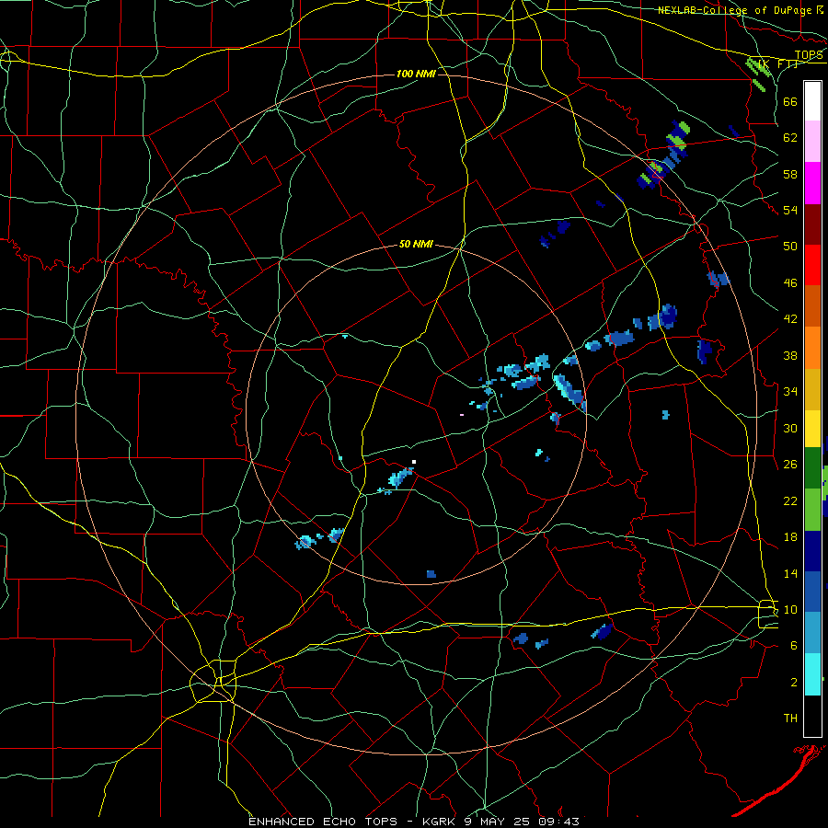Click the black TH legend block
Image resolution: width=828 pixels, height=828 pixels.
click(812, 715)
